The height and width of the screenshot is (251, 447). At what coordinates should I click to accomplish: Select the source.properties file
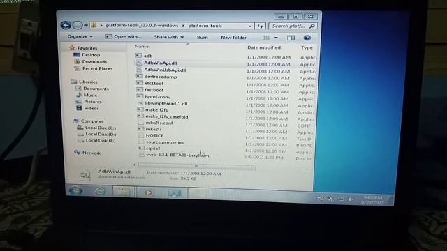[x=165, y=142]
